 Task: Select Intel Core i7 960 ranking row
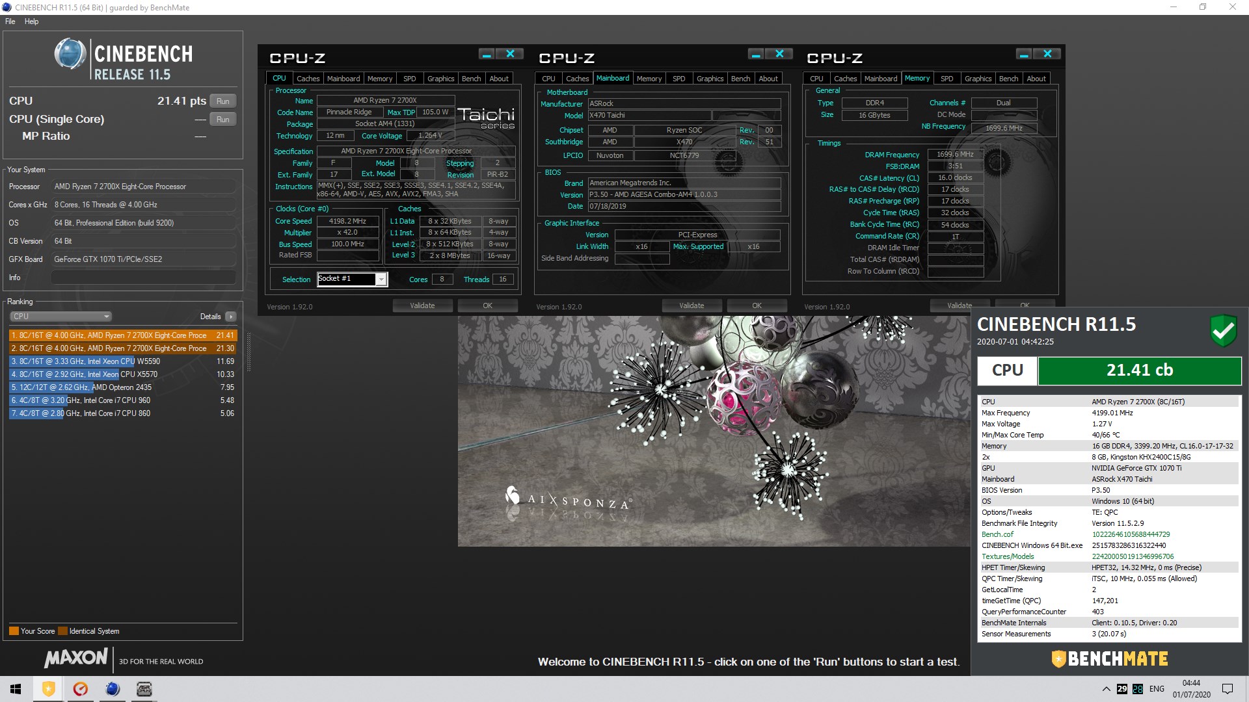click(x=123, y=400)
